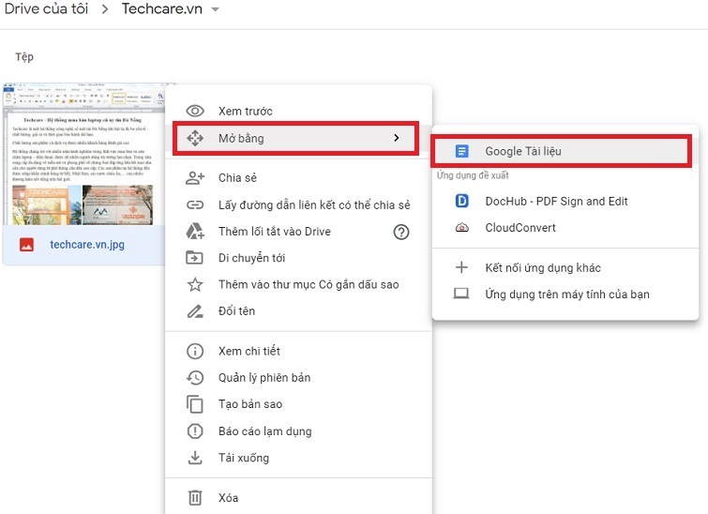Select Di chuyển tới menu entry
The image size is (708, 514).
[251, 258]
